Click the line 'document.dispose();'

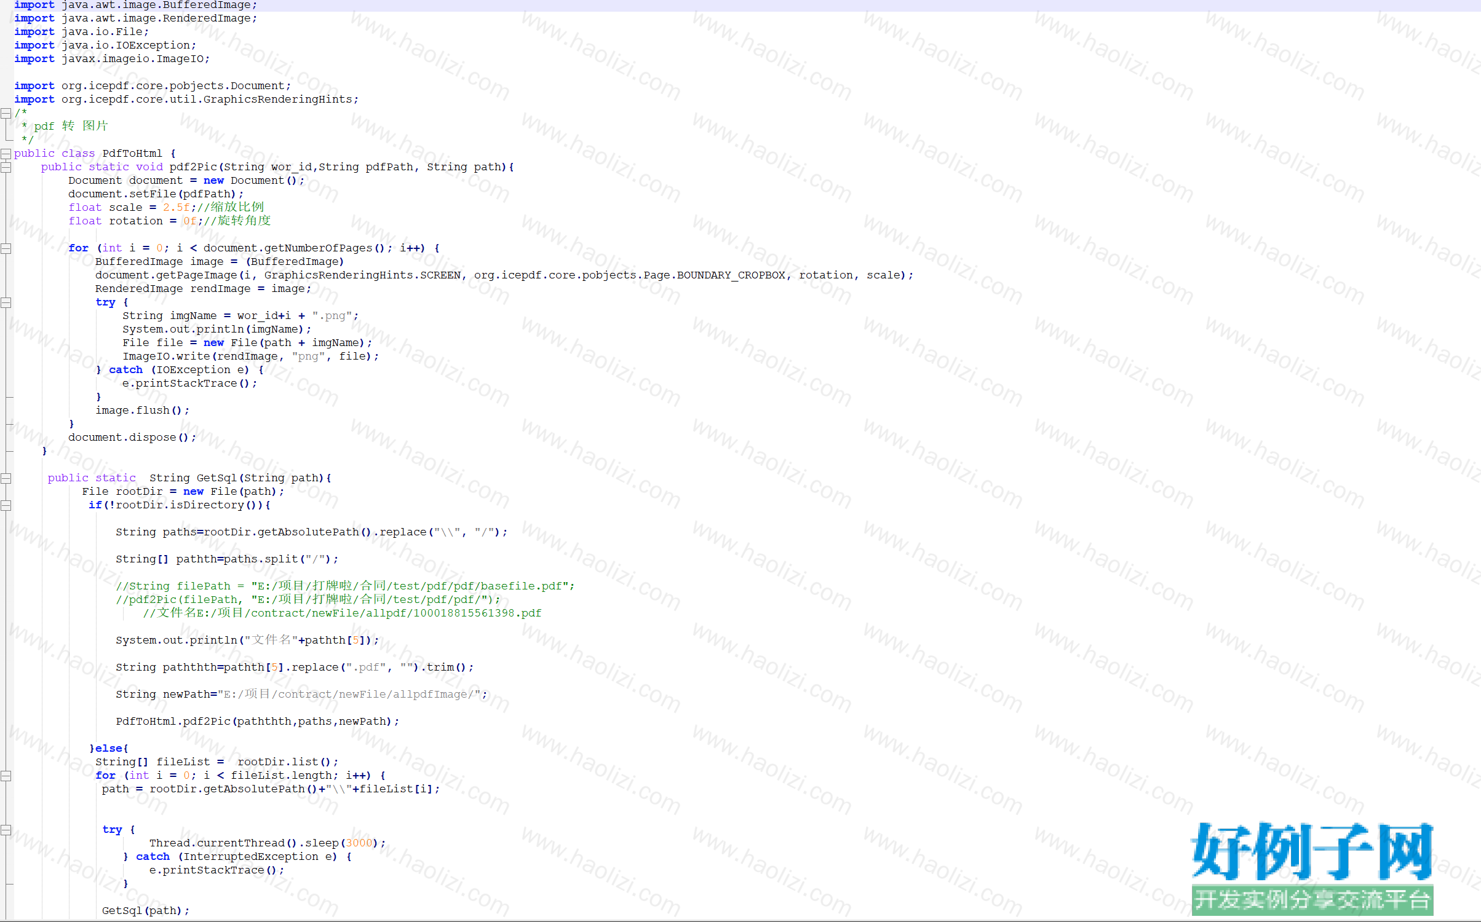132,438
